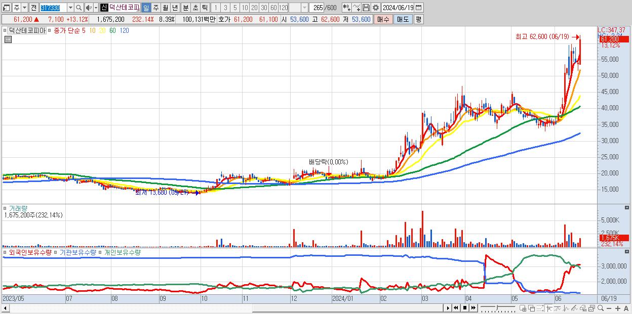This screenshot has height=314, width=632.
Task: Click the 신 badge next to stock name
Action: point(104,8)
